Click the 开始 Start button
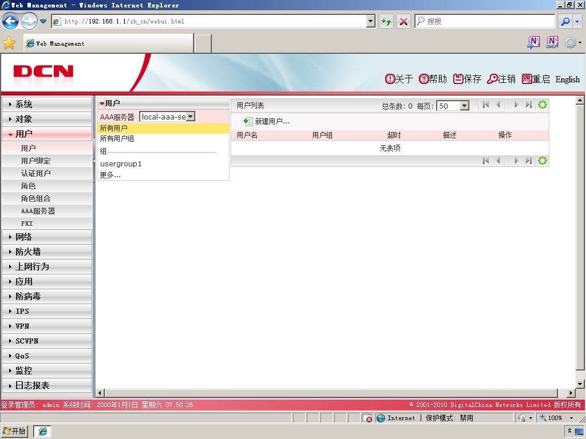 pos(14,431)
